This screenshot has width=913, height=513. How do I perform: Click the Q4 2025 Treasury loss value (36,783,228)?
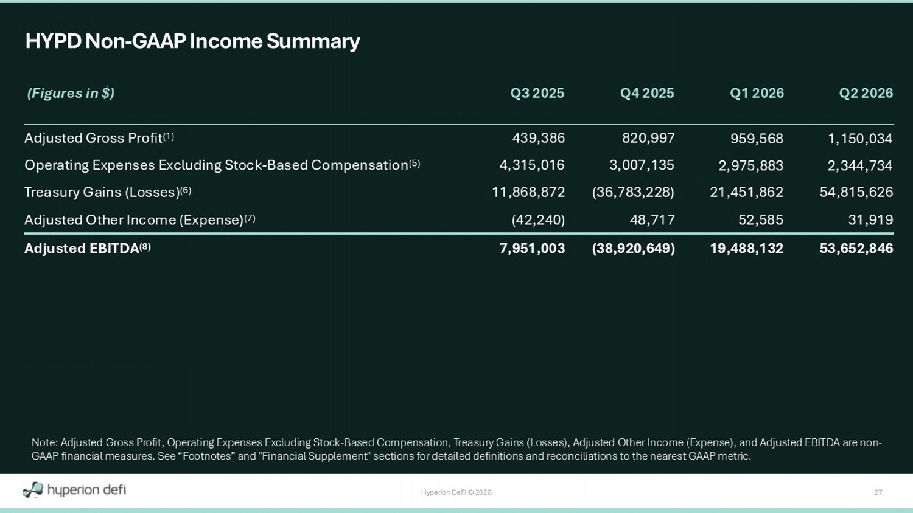pos(633,192)
